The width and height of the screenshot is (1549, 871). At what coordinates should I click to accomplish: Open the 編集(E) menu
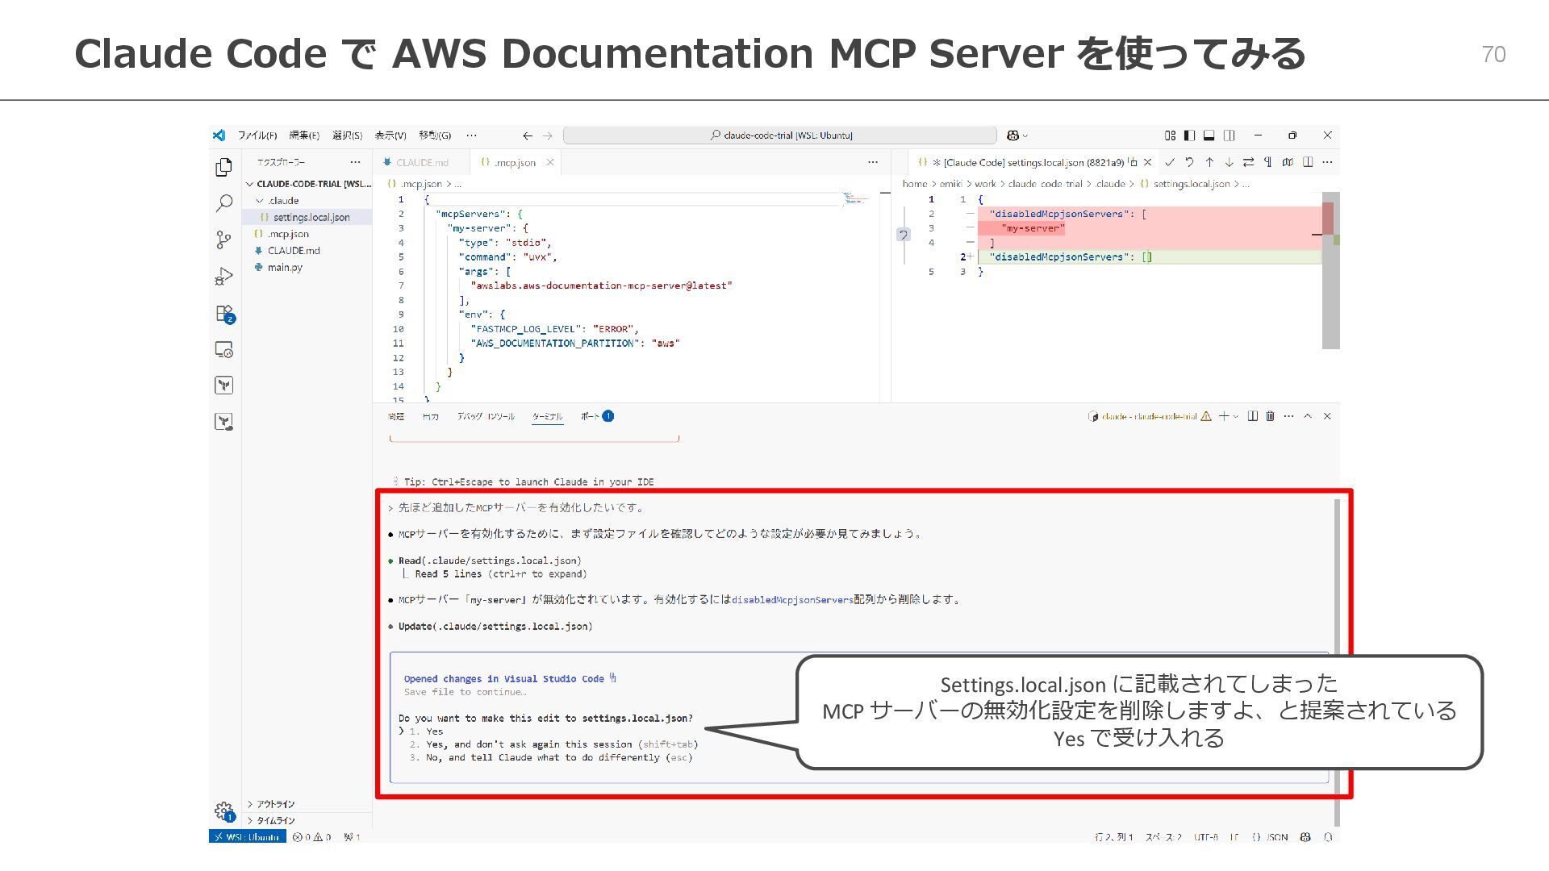[x=304, y=135]
